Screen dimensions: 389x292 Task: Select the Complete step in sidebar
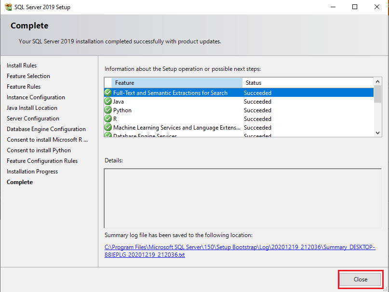[x=19, y=182]
